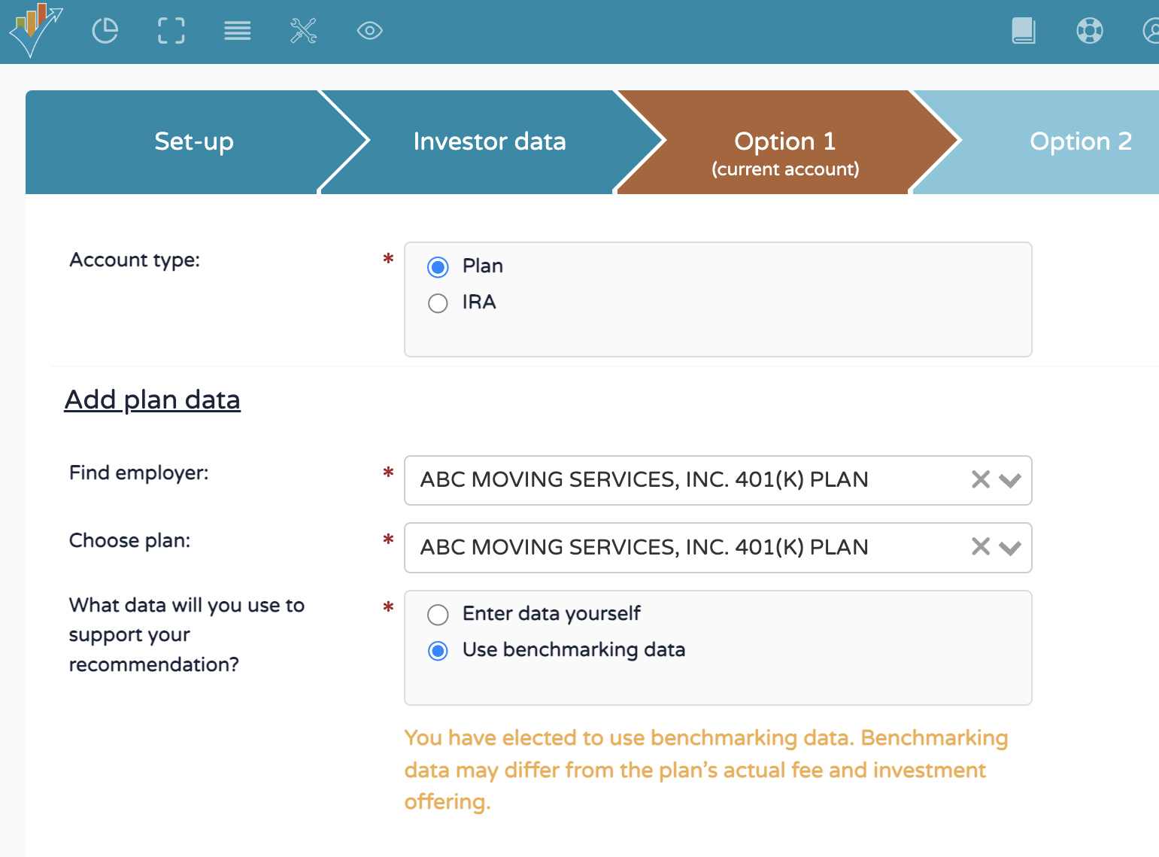Click the fullscreen brackets icon

[x=171, y=31]
